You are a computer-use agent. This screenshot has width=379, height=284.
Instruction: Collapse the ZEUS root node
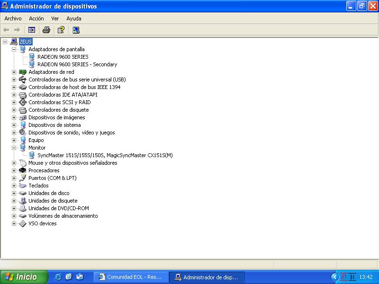[5, 42]
